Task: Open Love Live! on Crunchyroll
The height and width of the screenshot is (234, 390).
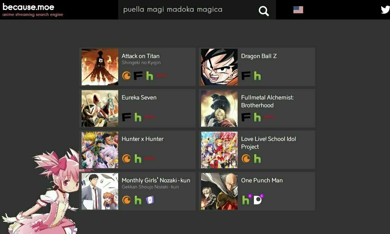Action: (x=246, y=158)
